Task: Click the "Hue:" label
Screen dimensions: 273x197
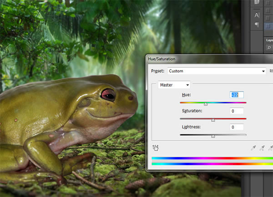Action: point(187,95)
